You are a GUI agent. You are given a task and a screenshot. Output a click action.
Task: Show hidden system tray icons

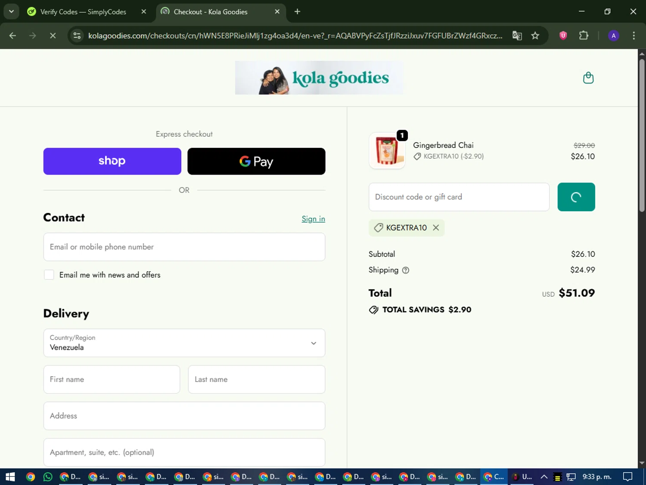click(x=544, y=477)
